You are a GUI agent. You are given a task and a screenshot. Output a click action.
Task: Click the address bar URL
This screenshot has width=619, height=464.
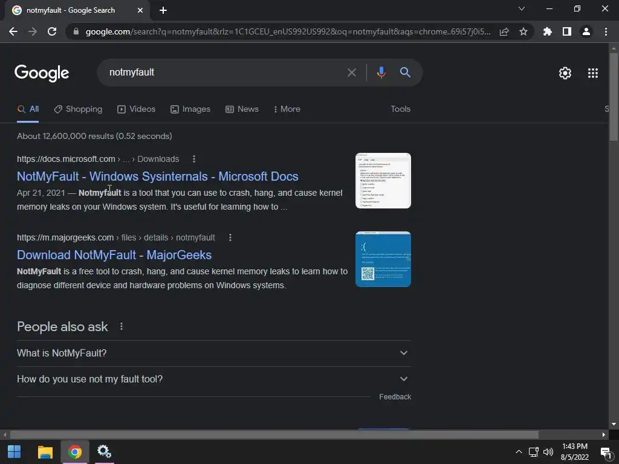pyautogui.click(x=288, y=31)
